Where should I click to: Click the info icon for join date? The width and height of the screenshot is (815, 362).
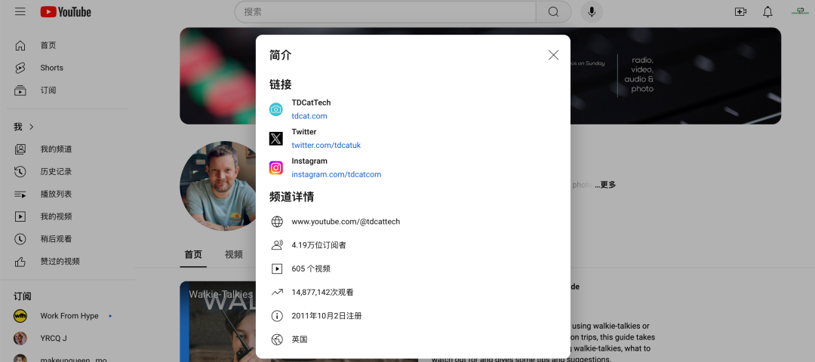click(277, 316)
